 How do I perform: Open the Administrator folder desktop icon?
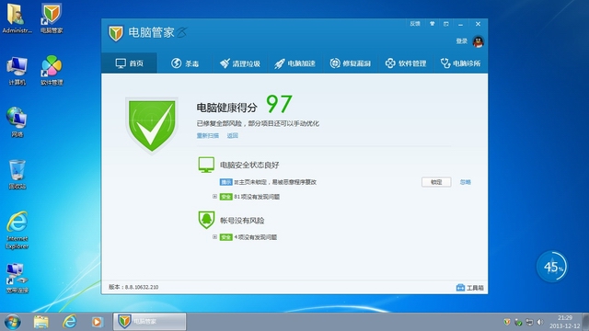coord(17,18)
